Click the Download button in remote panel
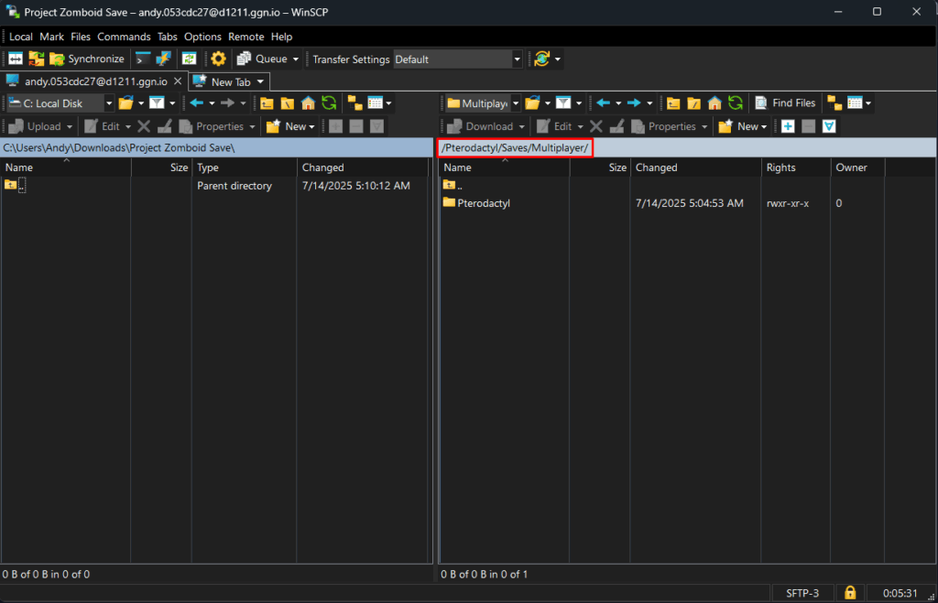This screenshot has width=938, height=603. coord(480,126)
